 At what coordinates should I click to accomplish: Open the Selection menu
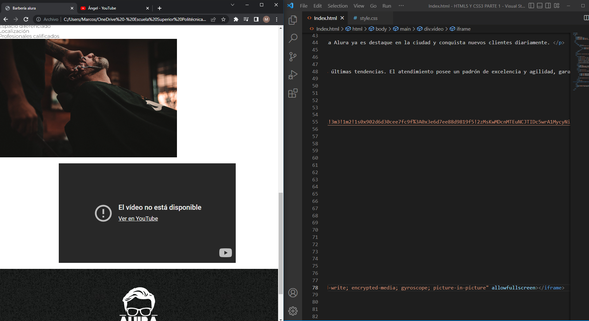coord(337,6)
